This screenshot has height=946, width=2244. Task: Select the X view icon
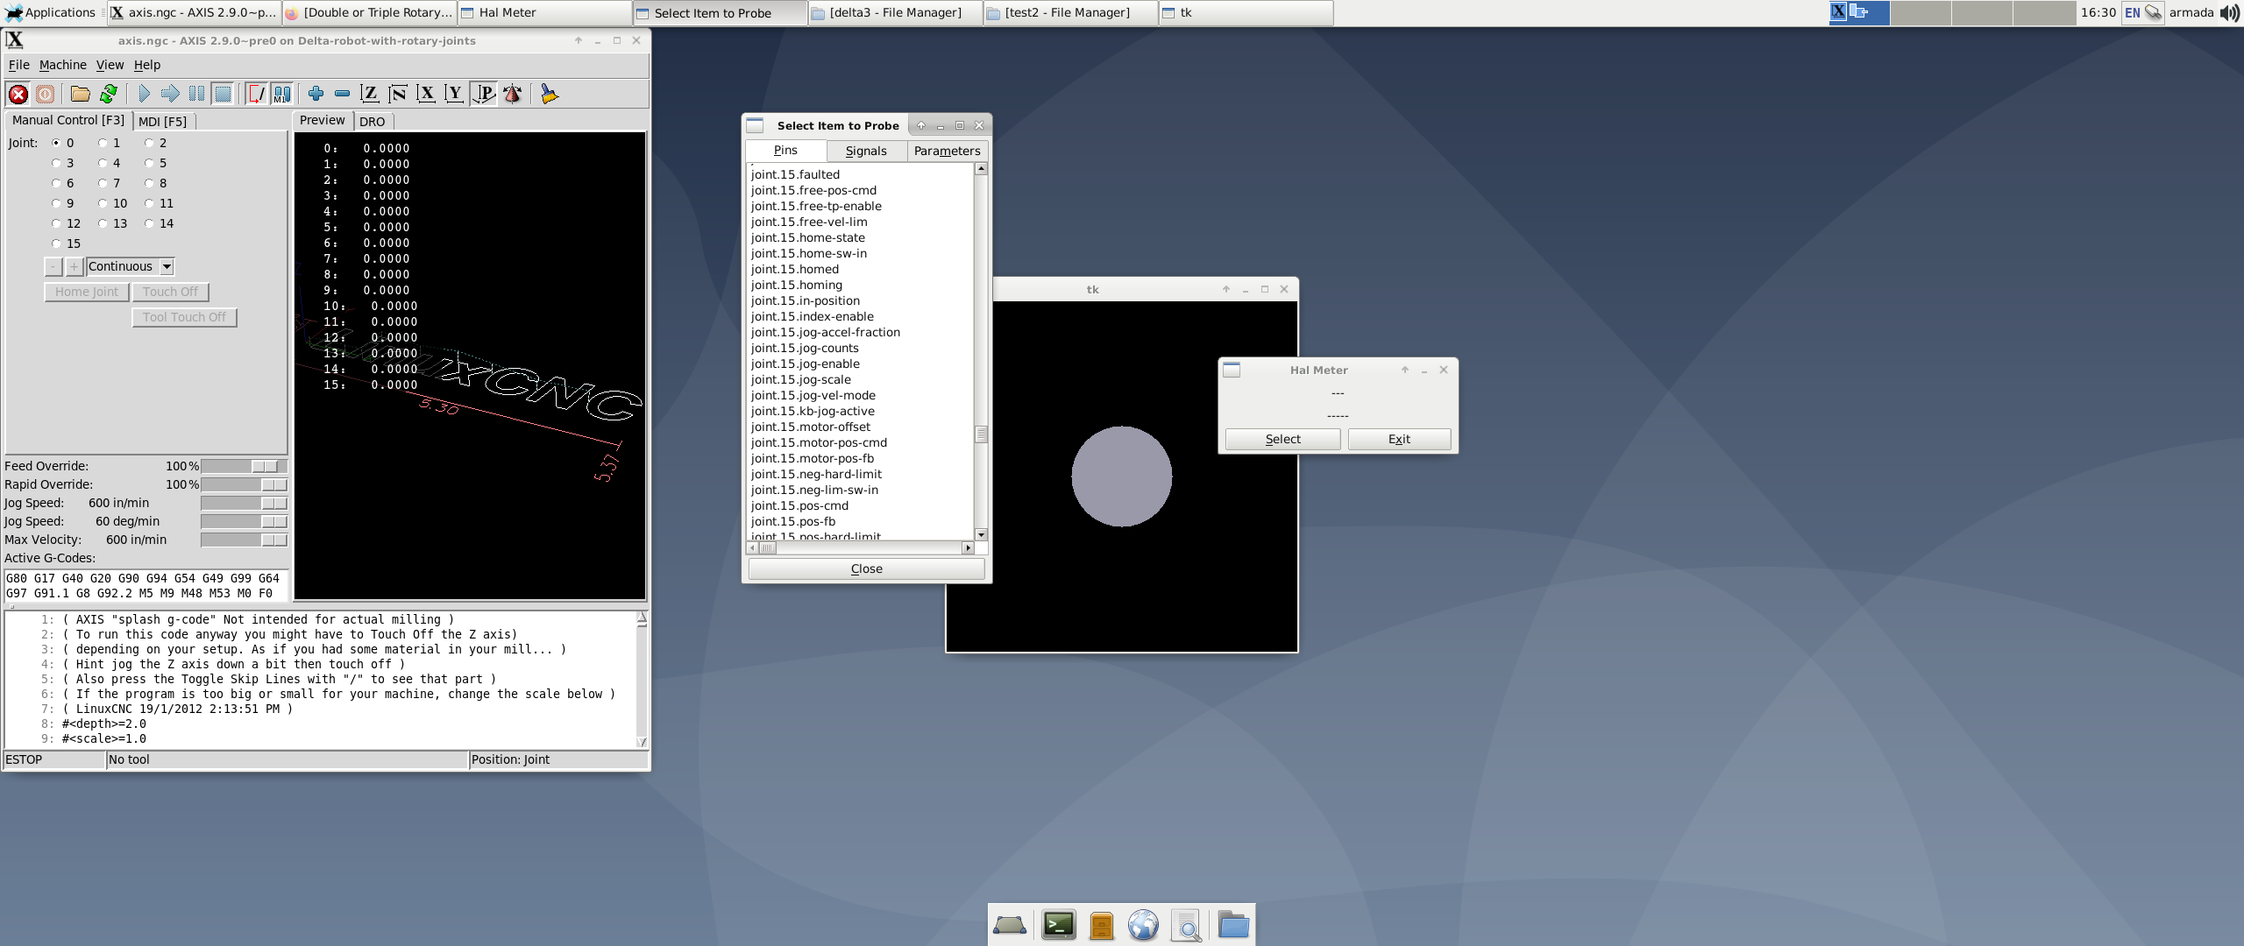426,94
